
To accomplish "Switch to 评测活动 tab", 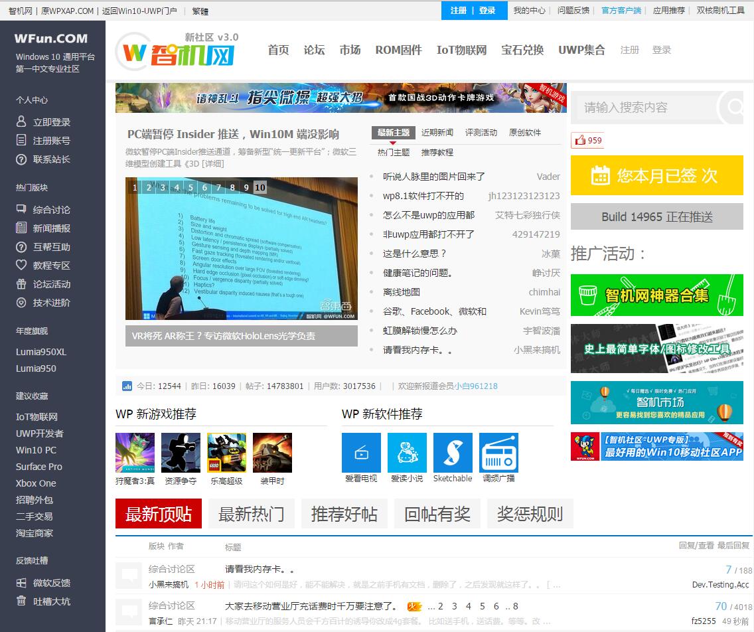I will click(481, 132).
